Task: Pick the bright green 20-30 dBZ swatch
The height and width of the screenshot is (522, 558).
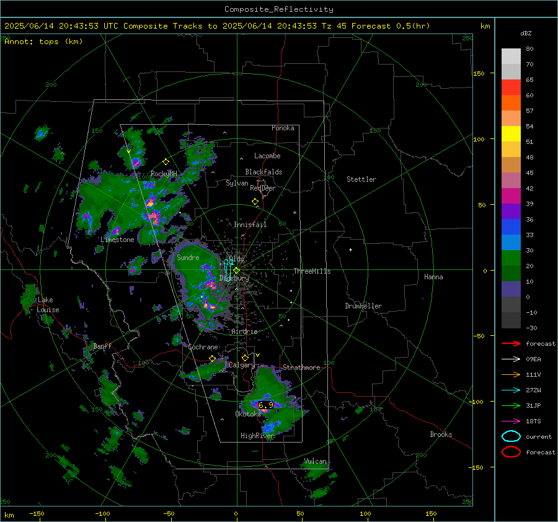Action: (511, 258)
